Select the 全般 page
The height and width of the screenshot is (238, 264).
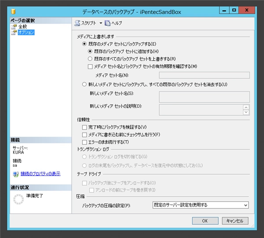click(x=22, y=26)
